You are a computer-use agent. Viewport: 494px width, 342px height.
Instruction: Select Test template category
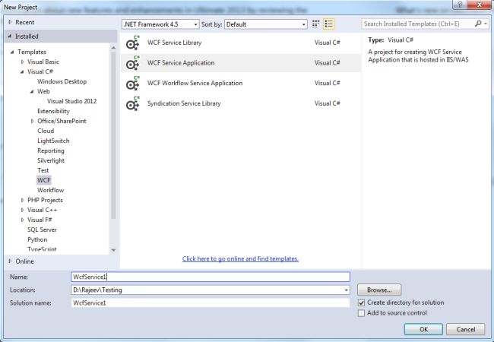click(x=43, y=170)
